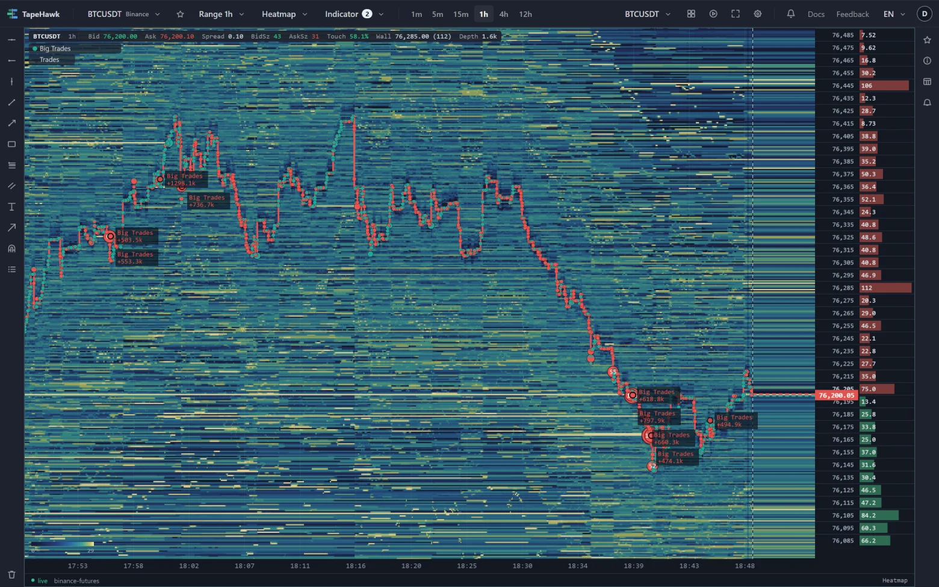Select the text annotation tool
Screen dimensions: 939x587
[x=11, y=207]
